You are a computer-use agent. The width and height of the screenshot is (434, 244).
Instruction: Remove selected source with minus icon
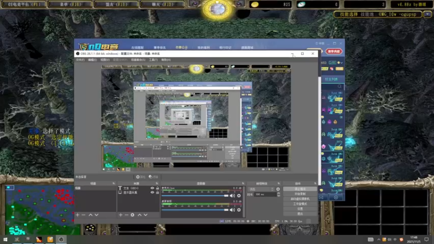(126, 215)
